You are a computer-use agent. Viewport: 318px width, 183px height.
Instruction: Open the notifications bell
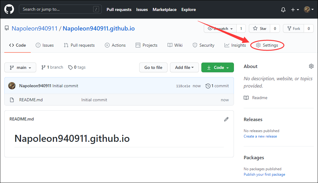[283, 9]
